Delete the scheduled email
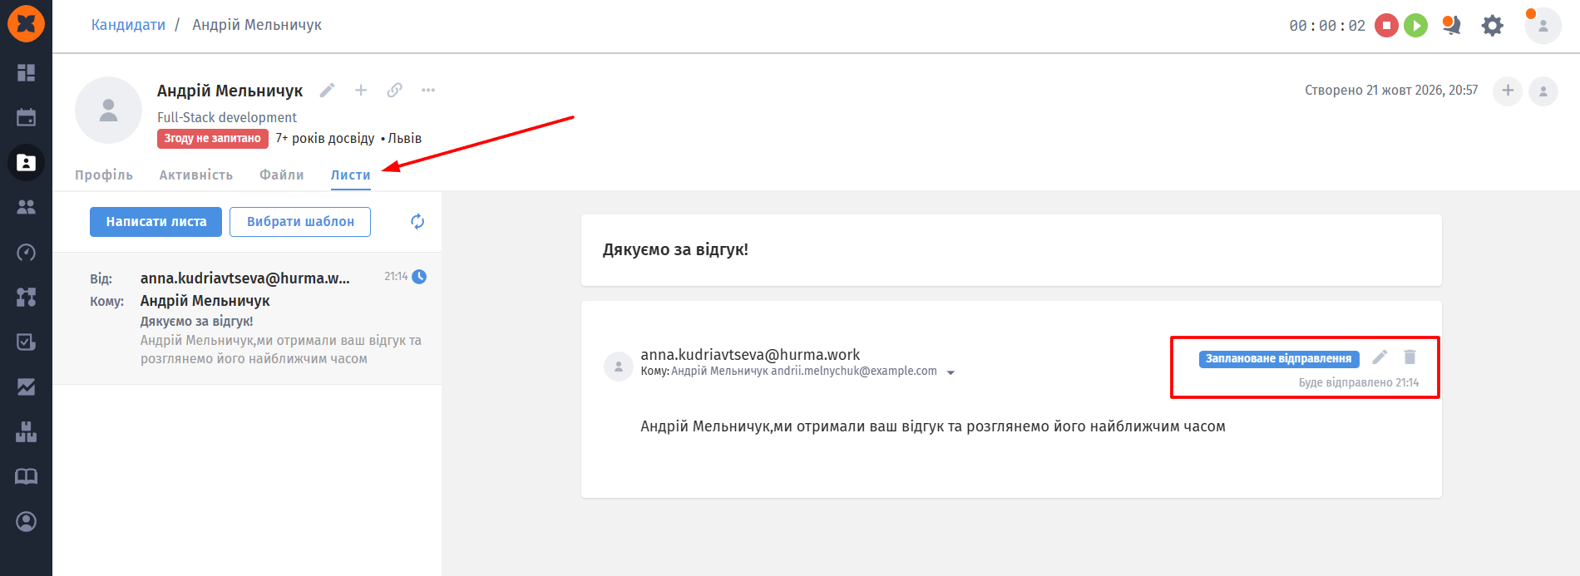The height and width of the screenshot is (576, 1580). [1410, 357]
